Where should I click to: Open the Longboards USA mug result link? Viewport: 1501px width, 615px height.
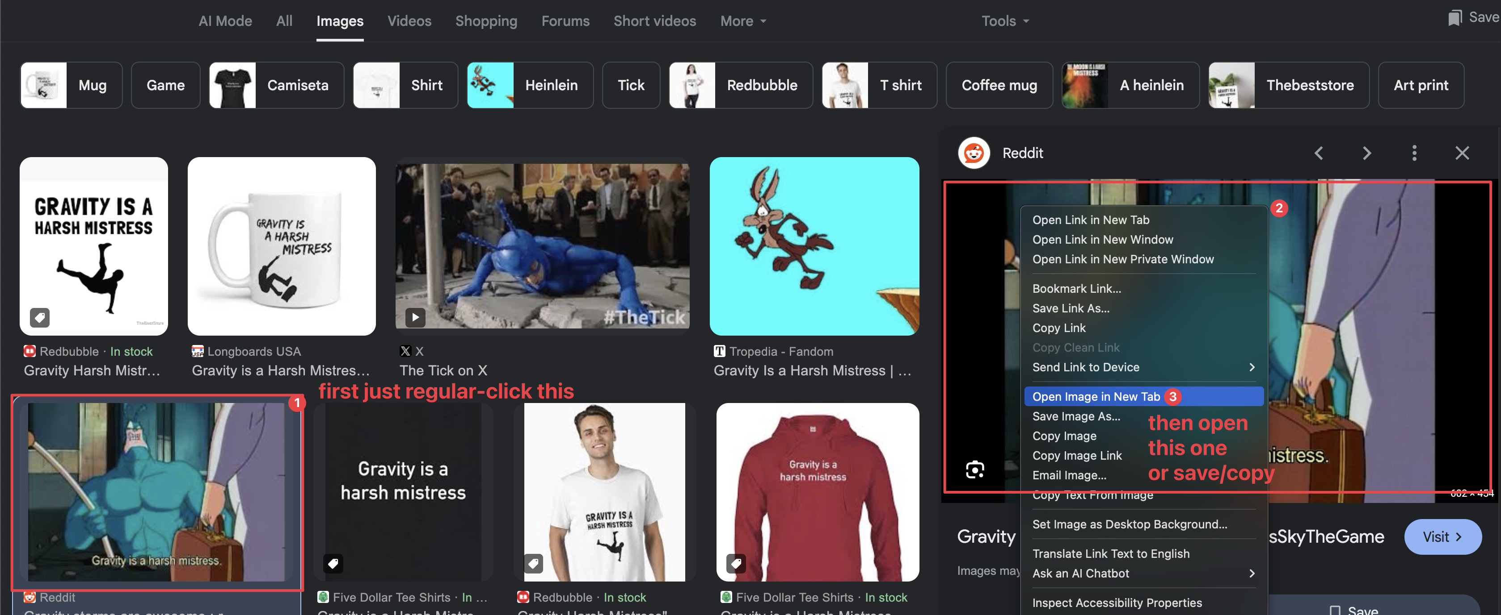pyautogui.click(x=280, y=370)
